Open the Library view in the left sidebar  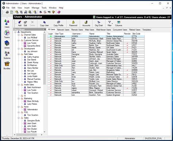pos(7,45)
